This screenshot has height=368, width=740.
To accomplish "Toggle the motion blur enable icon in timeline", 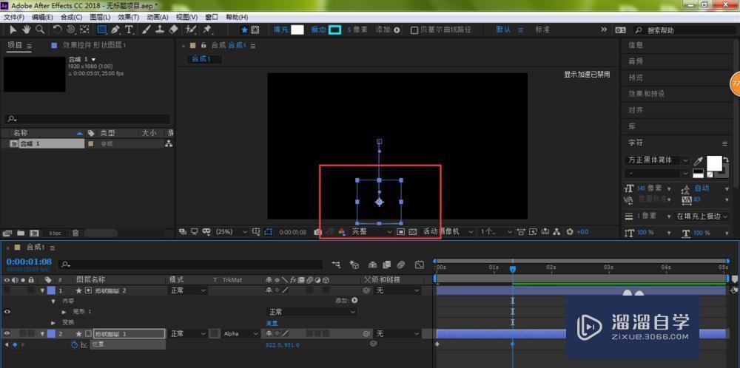I will (x=400, y=265).
